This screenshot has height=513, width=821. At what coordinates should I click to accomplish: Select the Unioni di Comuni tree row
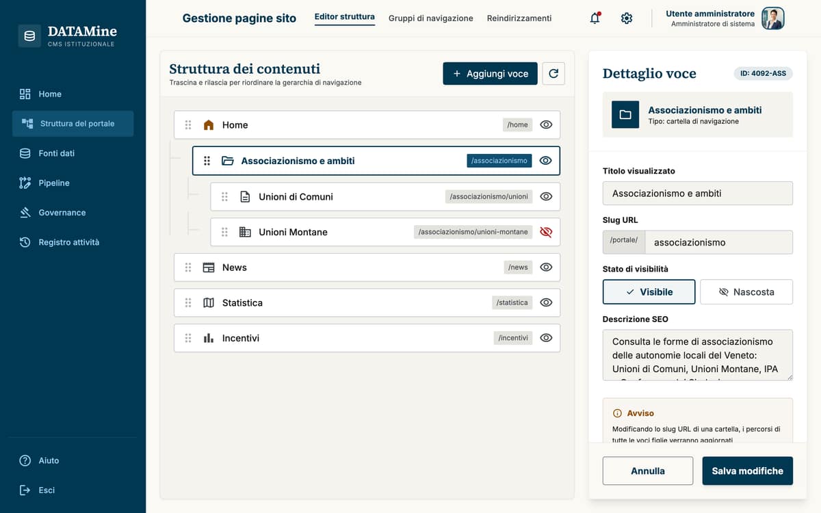point(385,196)
